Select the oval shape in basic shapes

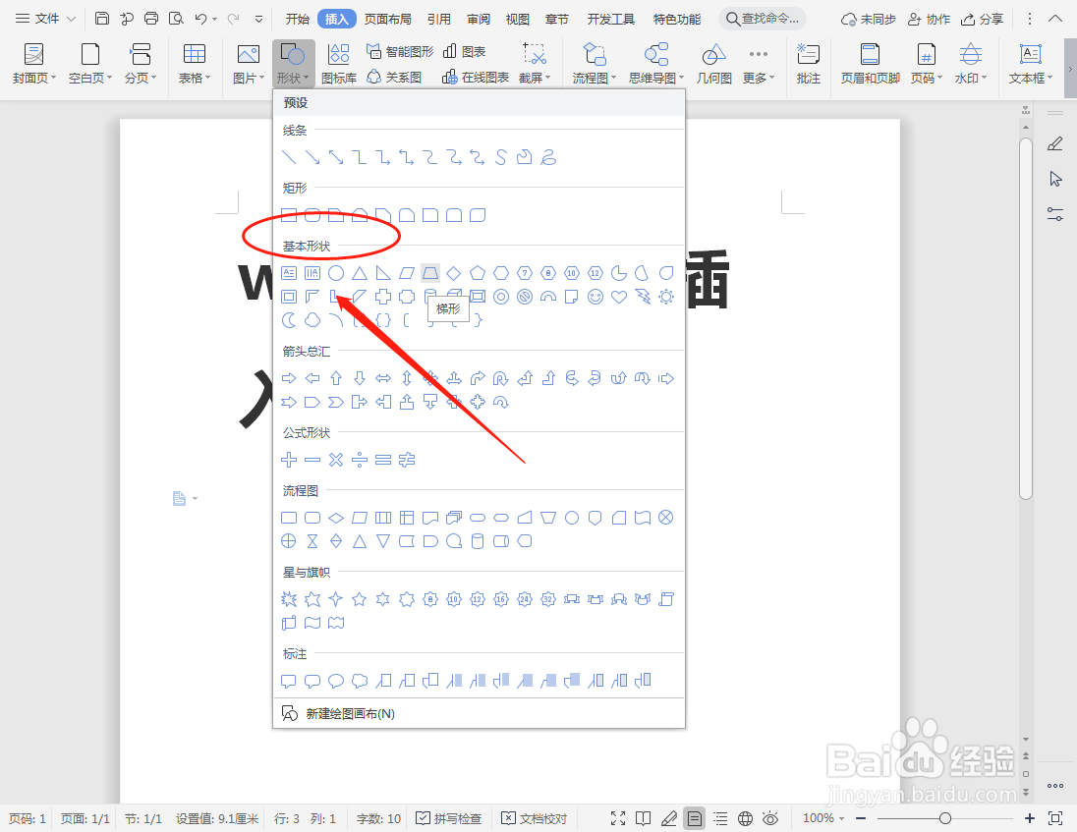click(x=336, y=273)
